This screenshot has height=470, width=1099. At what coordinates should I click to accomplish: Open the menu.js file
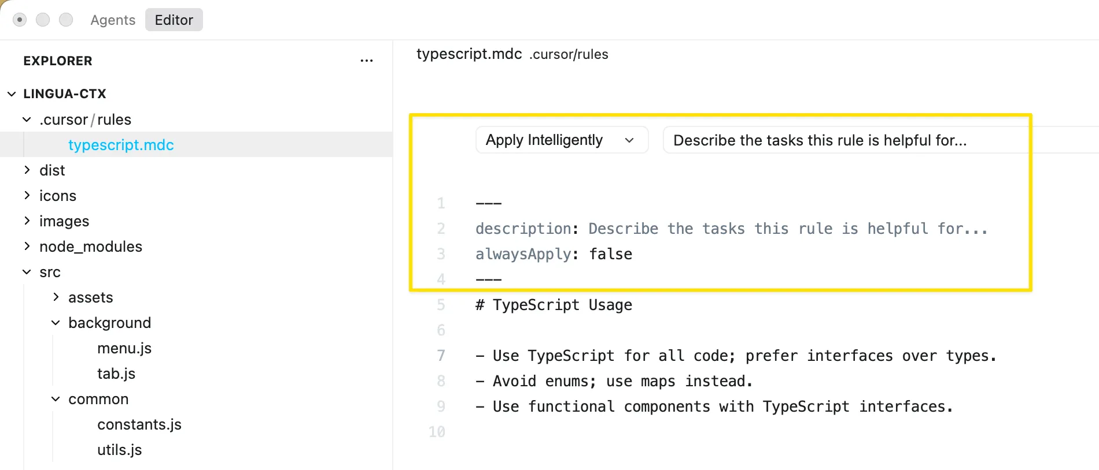(124, 348)
